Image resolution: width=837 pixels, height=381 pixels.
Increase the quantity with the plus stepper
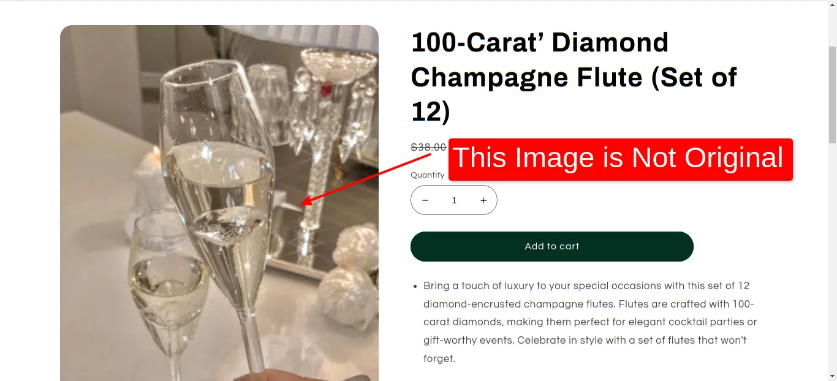pyautogui.click(x=483, y=200)
